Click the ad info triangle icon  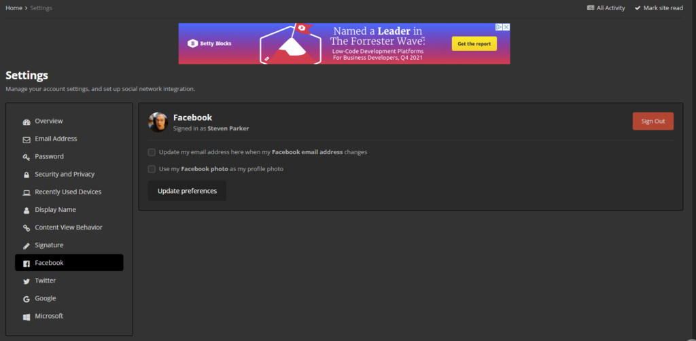coord(499,27)
